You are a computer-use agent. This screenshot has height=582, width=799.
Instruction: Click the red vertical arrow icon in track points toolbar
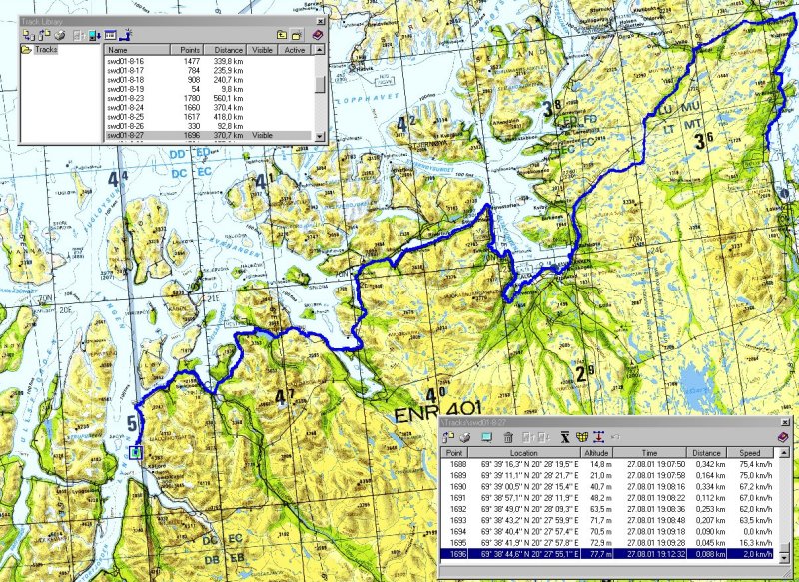point(599,437)
